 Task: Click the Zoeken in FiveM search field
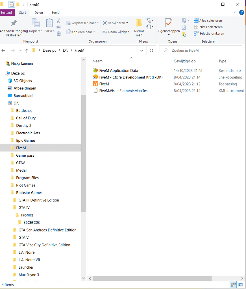coord(201,50)
